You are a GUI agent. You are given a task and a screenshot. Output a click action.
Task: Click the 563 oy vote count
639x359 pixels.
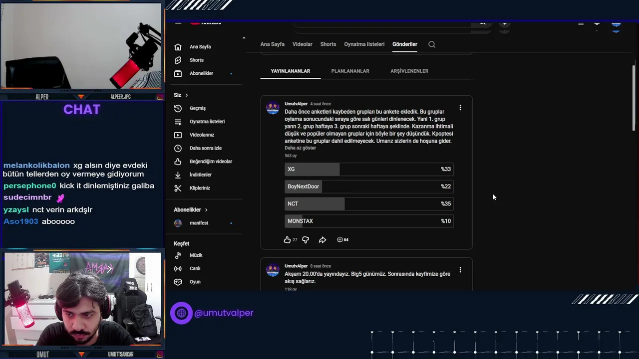[291, 156]
